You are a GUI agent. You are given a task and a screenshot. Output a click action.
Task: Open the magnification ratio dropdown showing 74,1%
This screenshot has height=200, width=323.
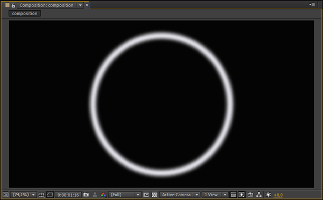click(x=23, y=195)
